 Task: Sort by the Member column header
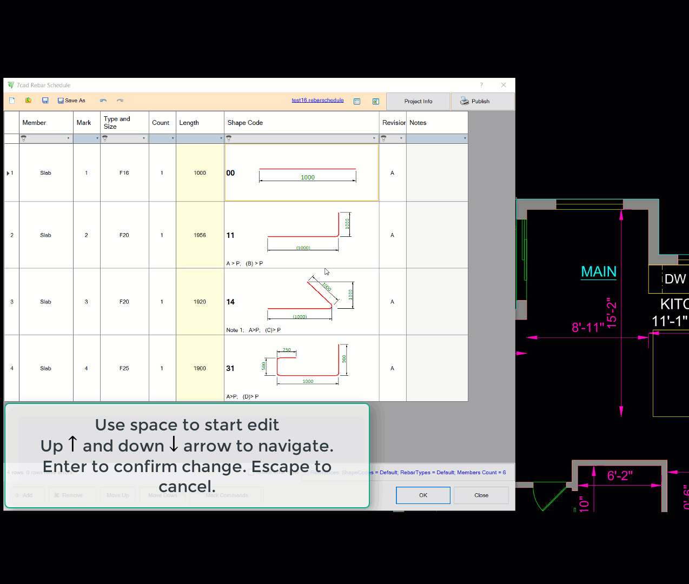pos(46,123)
